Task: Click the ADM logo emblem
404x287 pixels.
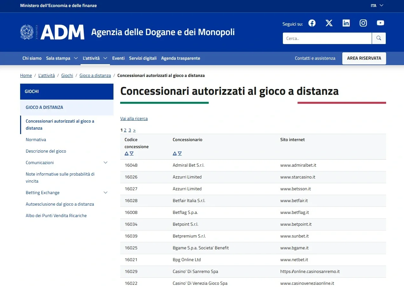Action: click(x=27, y=32)
